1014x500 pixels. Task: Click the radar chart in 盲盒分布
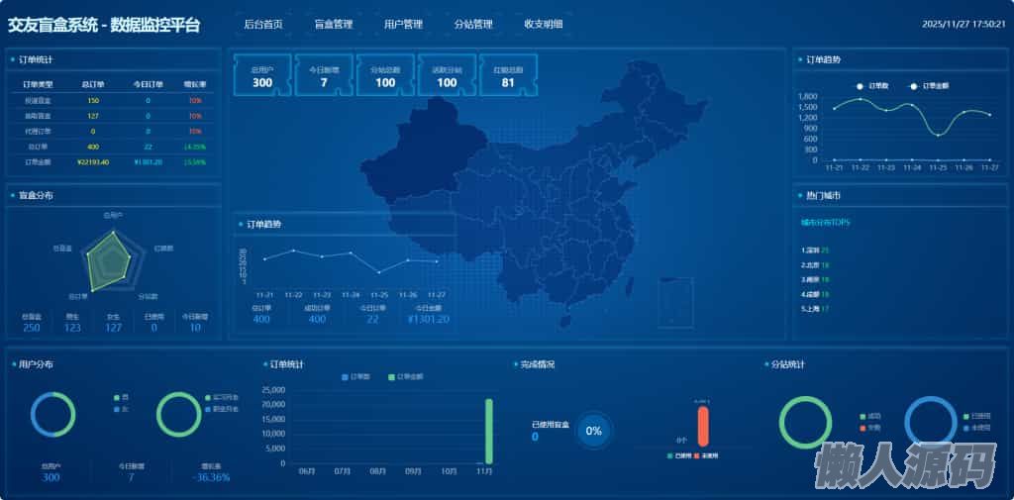(x=111, y=263)
